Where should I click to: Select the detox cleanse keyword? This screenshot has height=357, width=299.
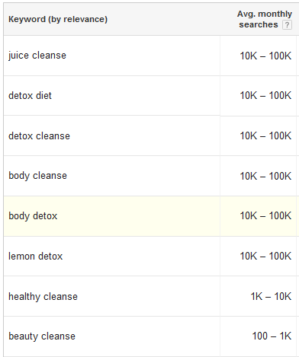[39, 135]
